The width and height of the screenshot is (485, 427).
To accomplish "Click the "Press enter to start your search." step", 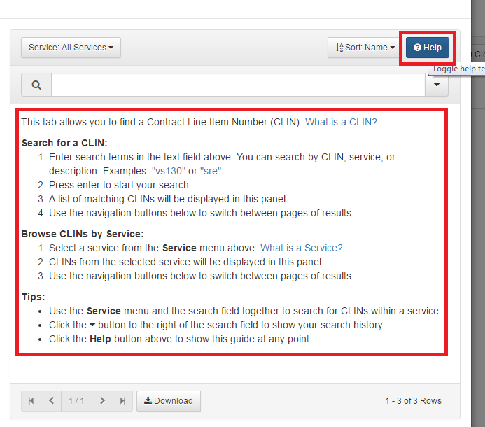I will (x=120, y=185).
